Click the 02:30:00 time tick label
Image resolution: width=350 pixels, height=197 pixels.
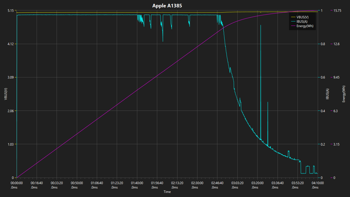point(197,183)
